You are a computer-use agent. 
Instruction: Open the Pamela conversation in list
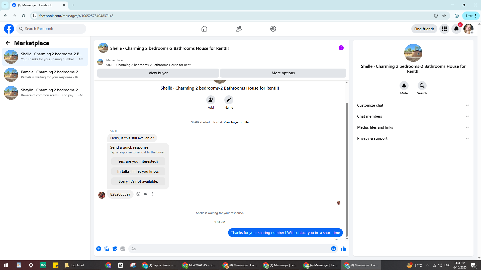click(45, 75)
